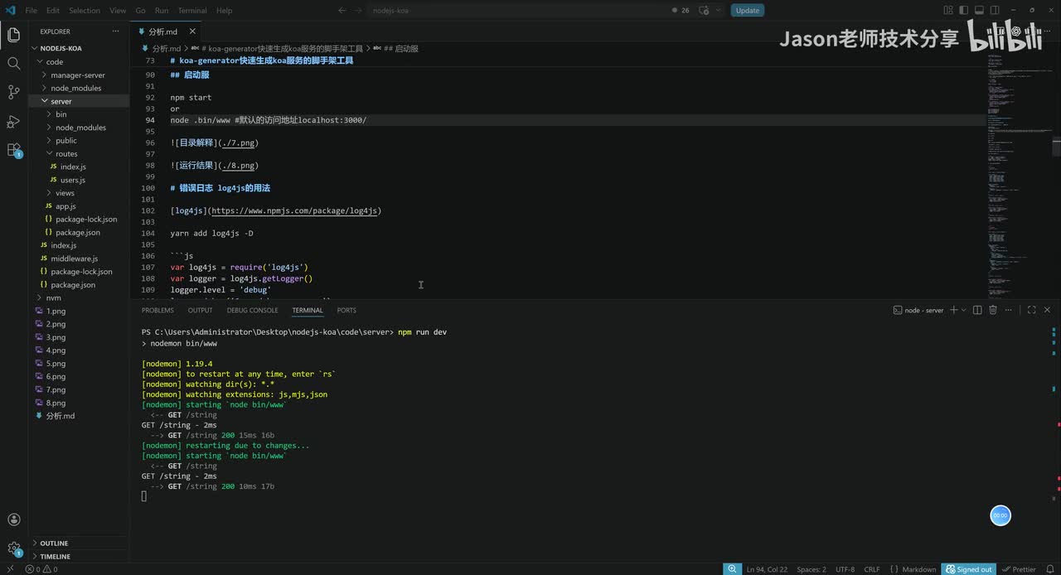Collapse the routes folder
Image resolution: width=1061 pixels, height=575 pixels.
coord(66,153)
